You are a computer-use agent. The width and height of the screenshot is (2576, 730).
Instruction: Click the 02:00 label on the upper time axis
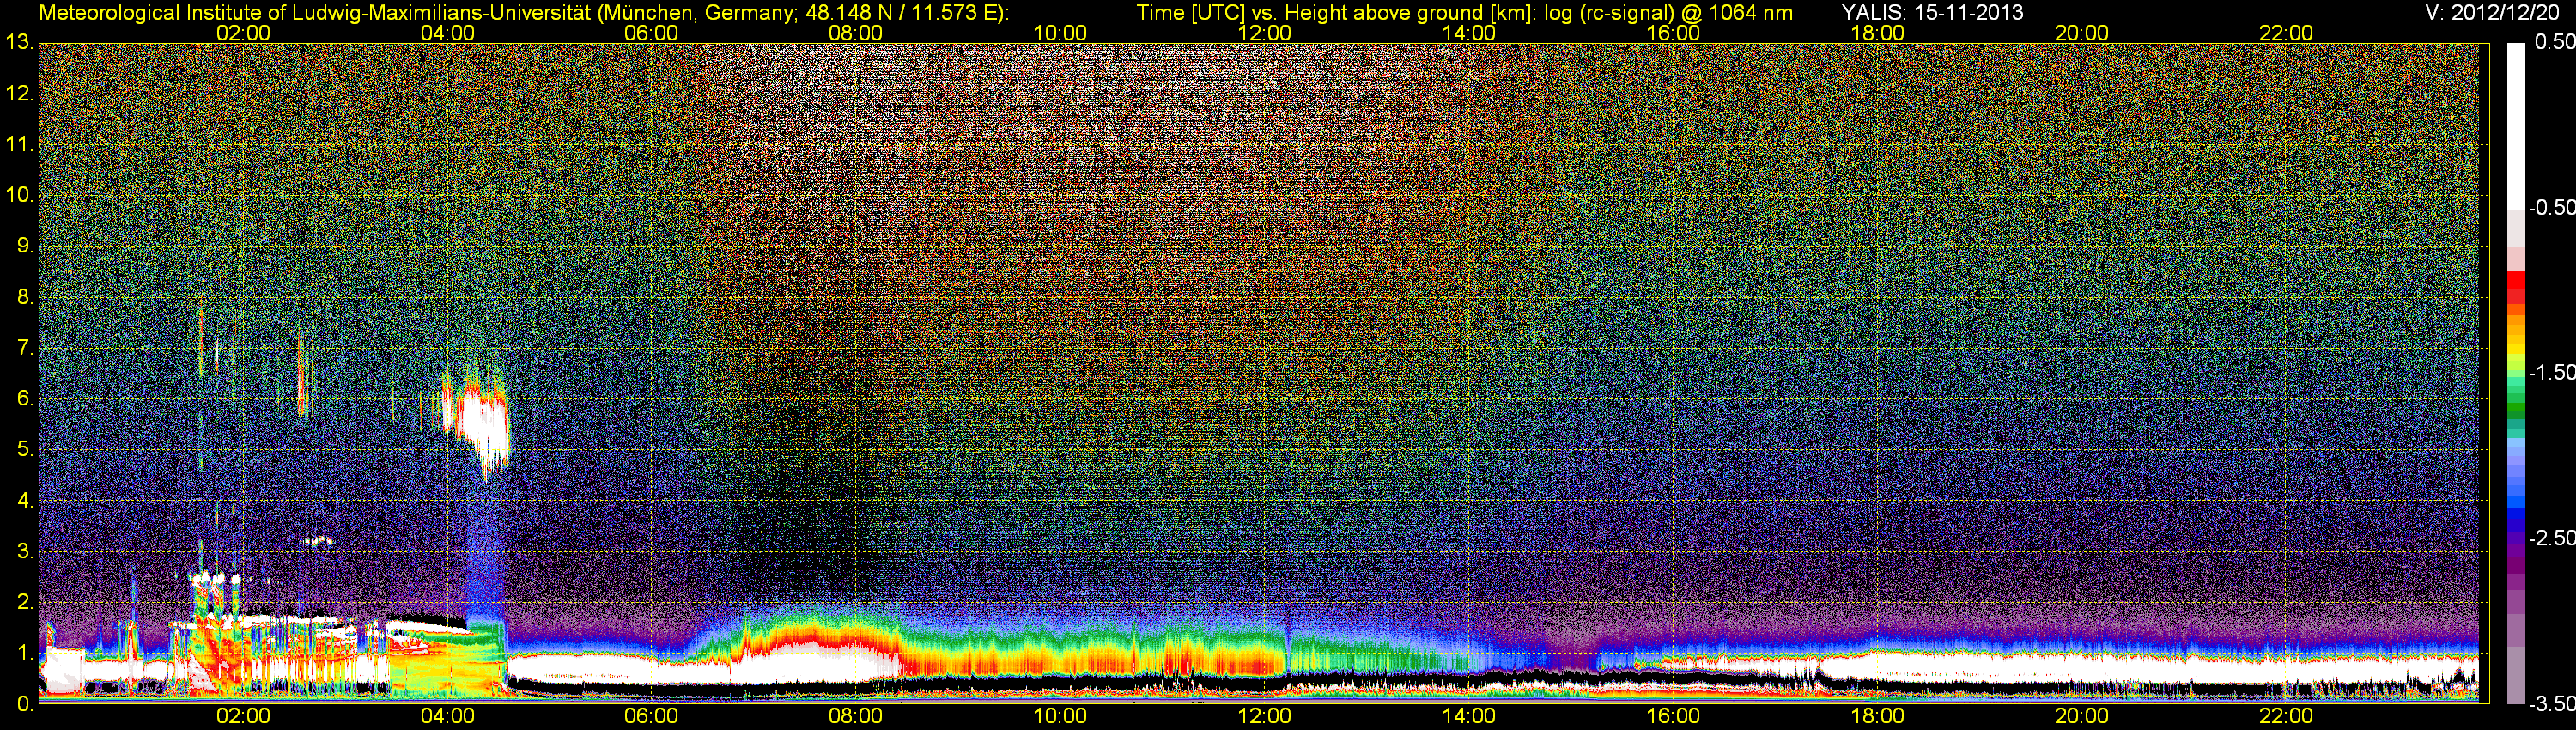tap(243, 33)
